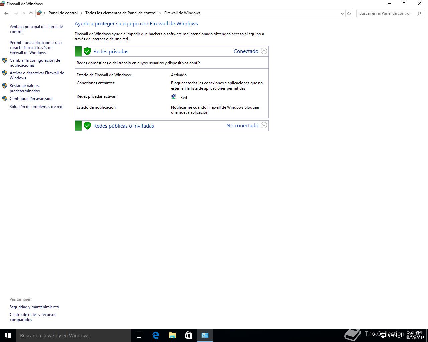Click shield icon beside 'Activar o desactivar'
Viewport: 428px width, 342px height.
5,73
